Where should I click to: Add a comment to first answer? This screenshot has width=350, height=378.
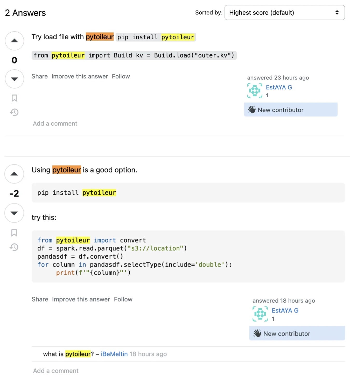coord(55,123)
